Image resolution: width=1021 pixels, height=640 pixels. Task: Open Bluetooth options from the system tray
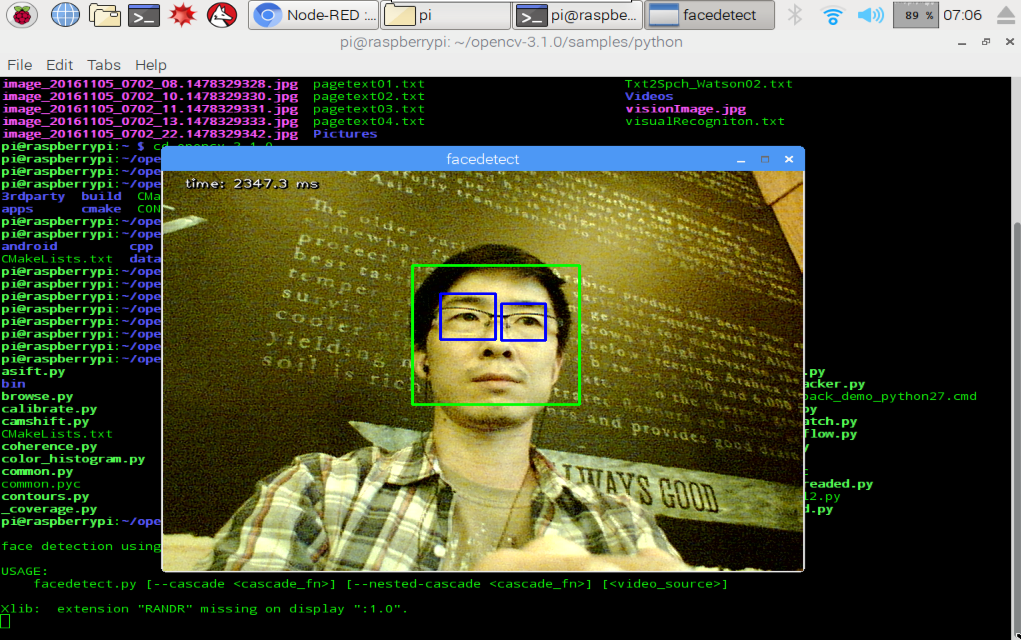(795, 15)
